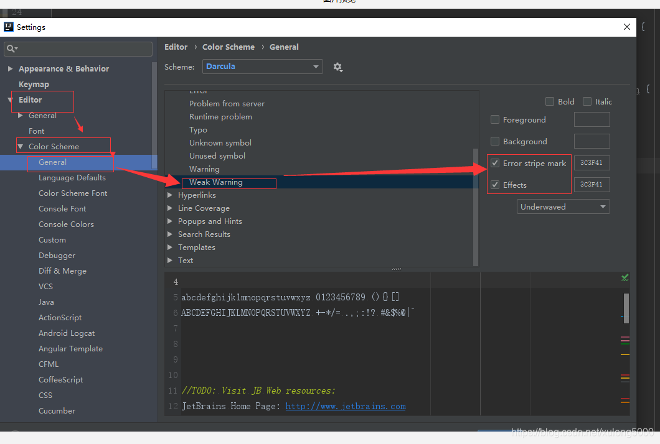Click Error stripe mark color 3C3F41
This screenshot has height=444, width=660.
[x=592, y=163]
